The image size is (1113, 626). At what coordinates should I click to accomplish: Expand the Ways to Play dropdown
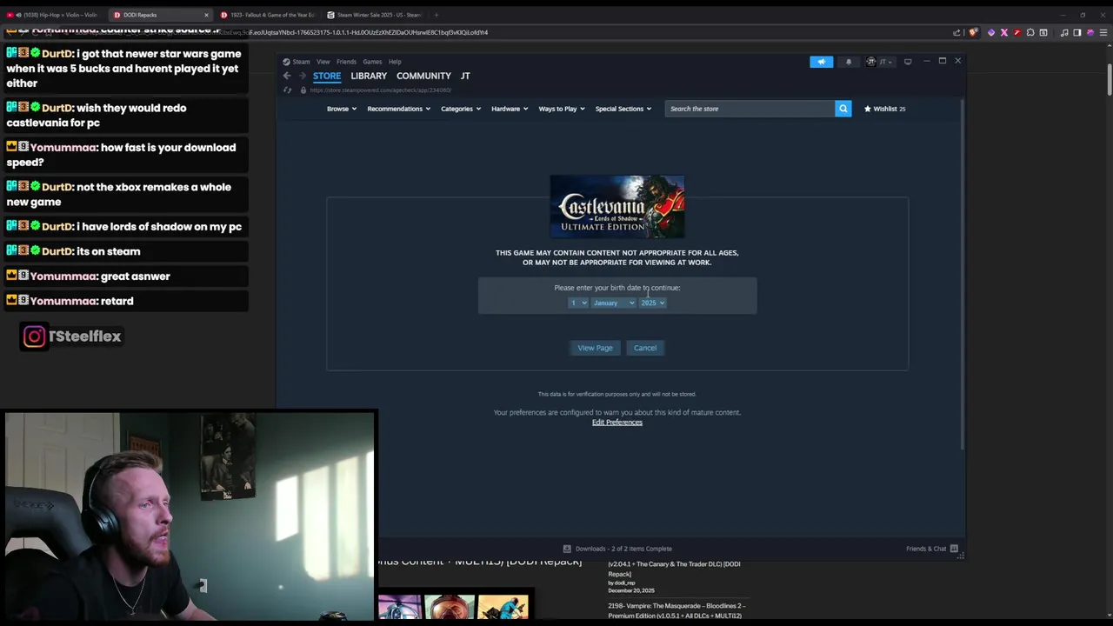point(562,109)
